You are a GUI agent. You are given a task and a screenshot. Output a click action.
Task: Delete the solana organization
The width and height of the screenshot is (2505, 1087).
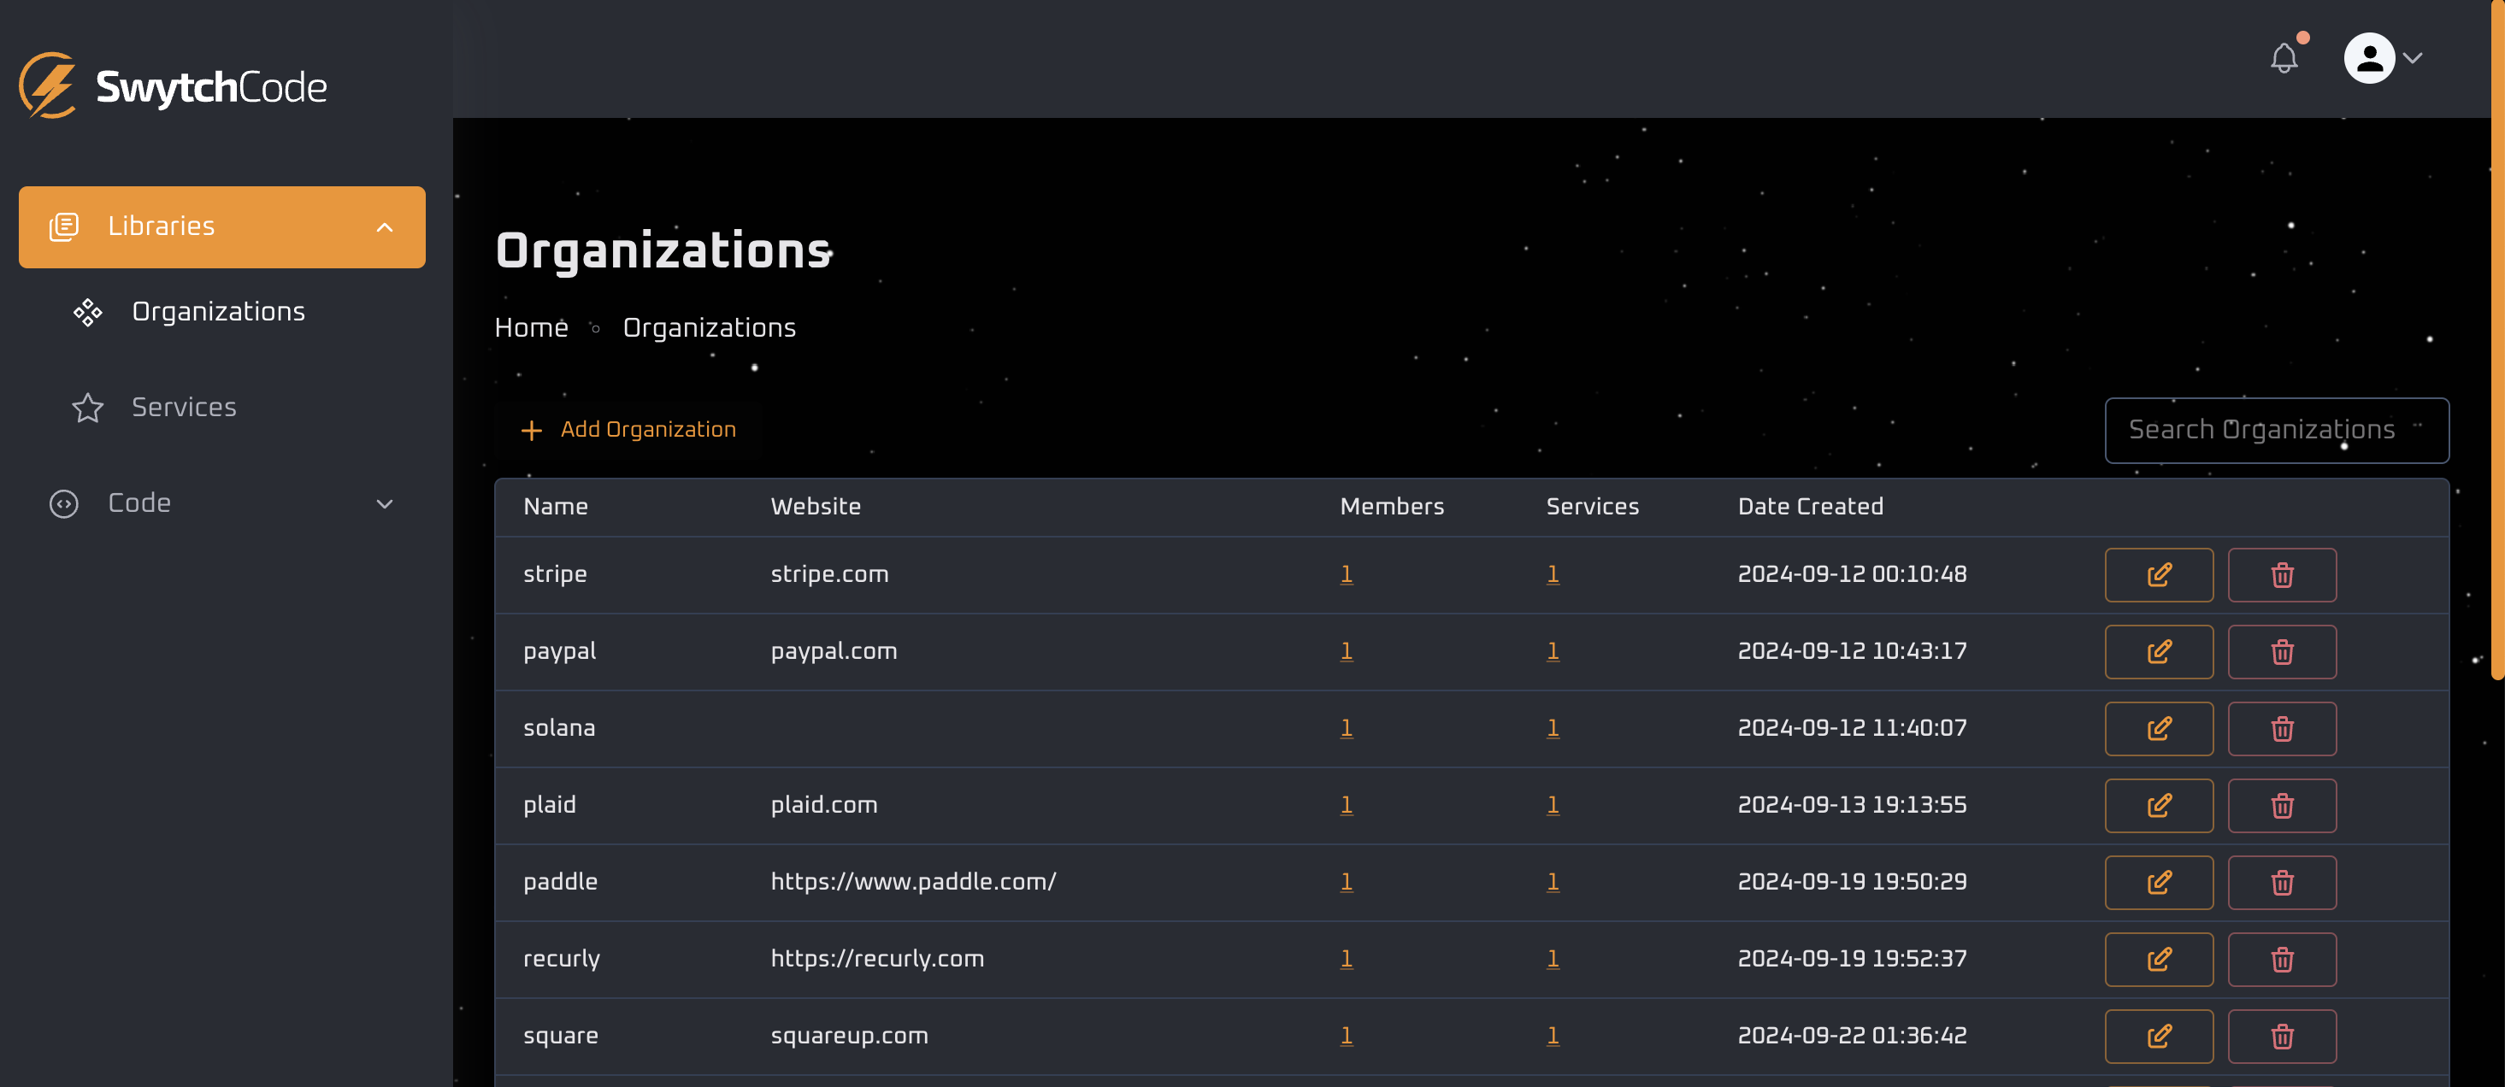coord(2281,728)
